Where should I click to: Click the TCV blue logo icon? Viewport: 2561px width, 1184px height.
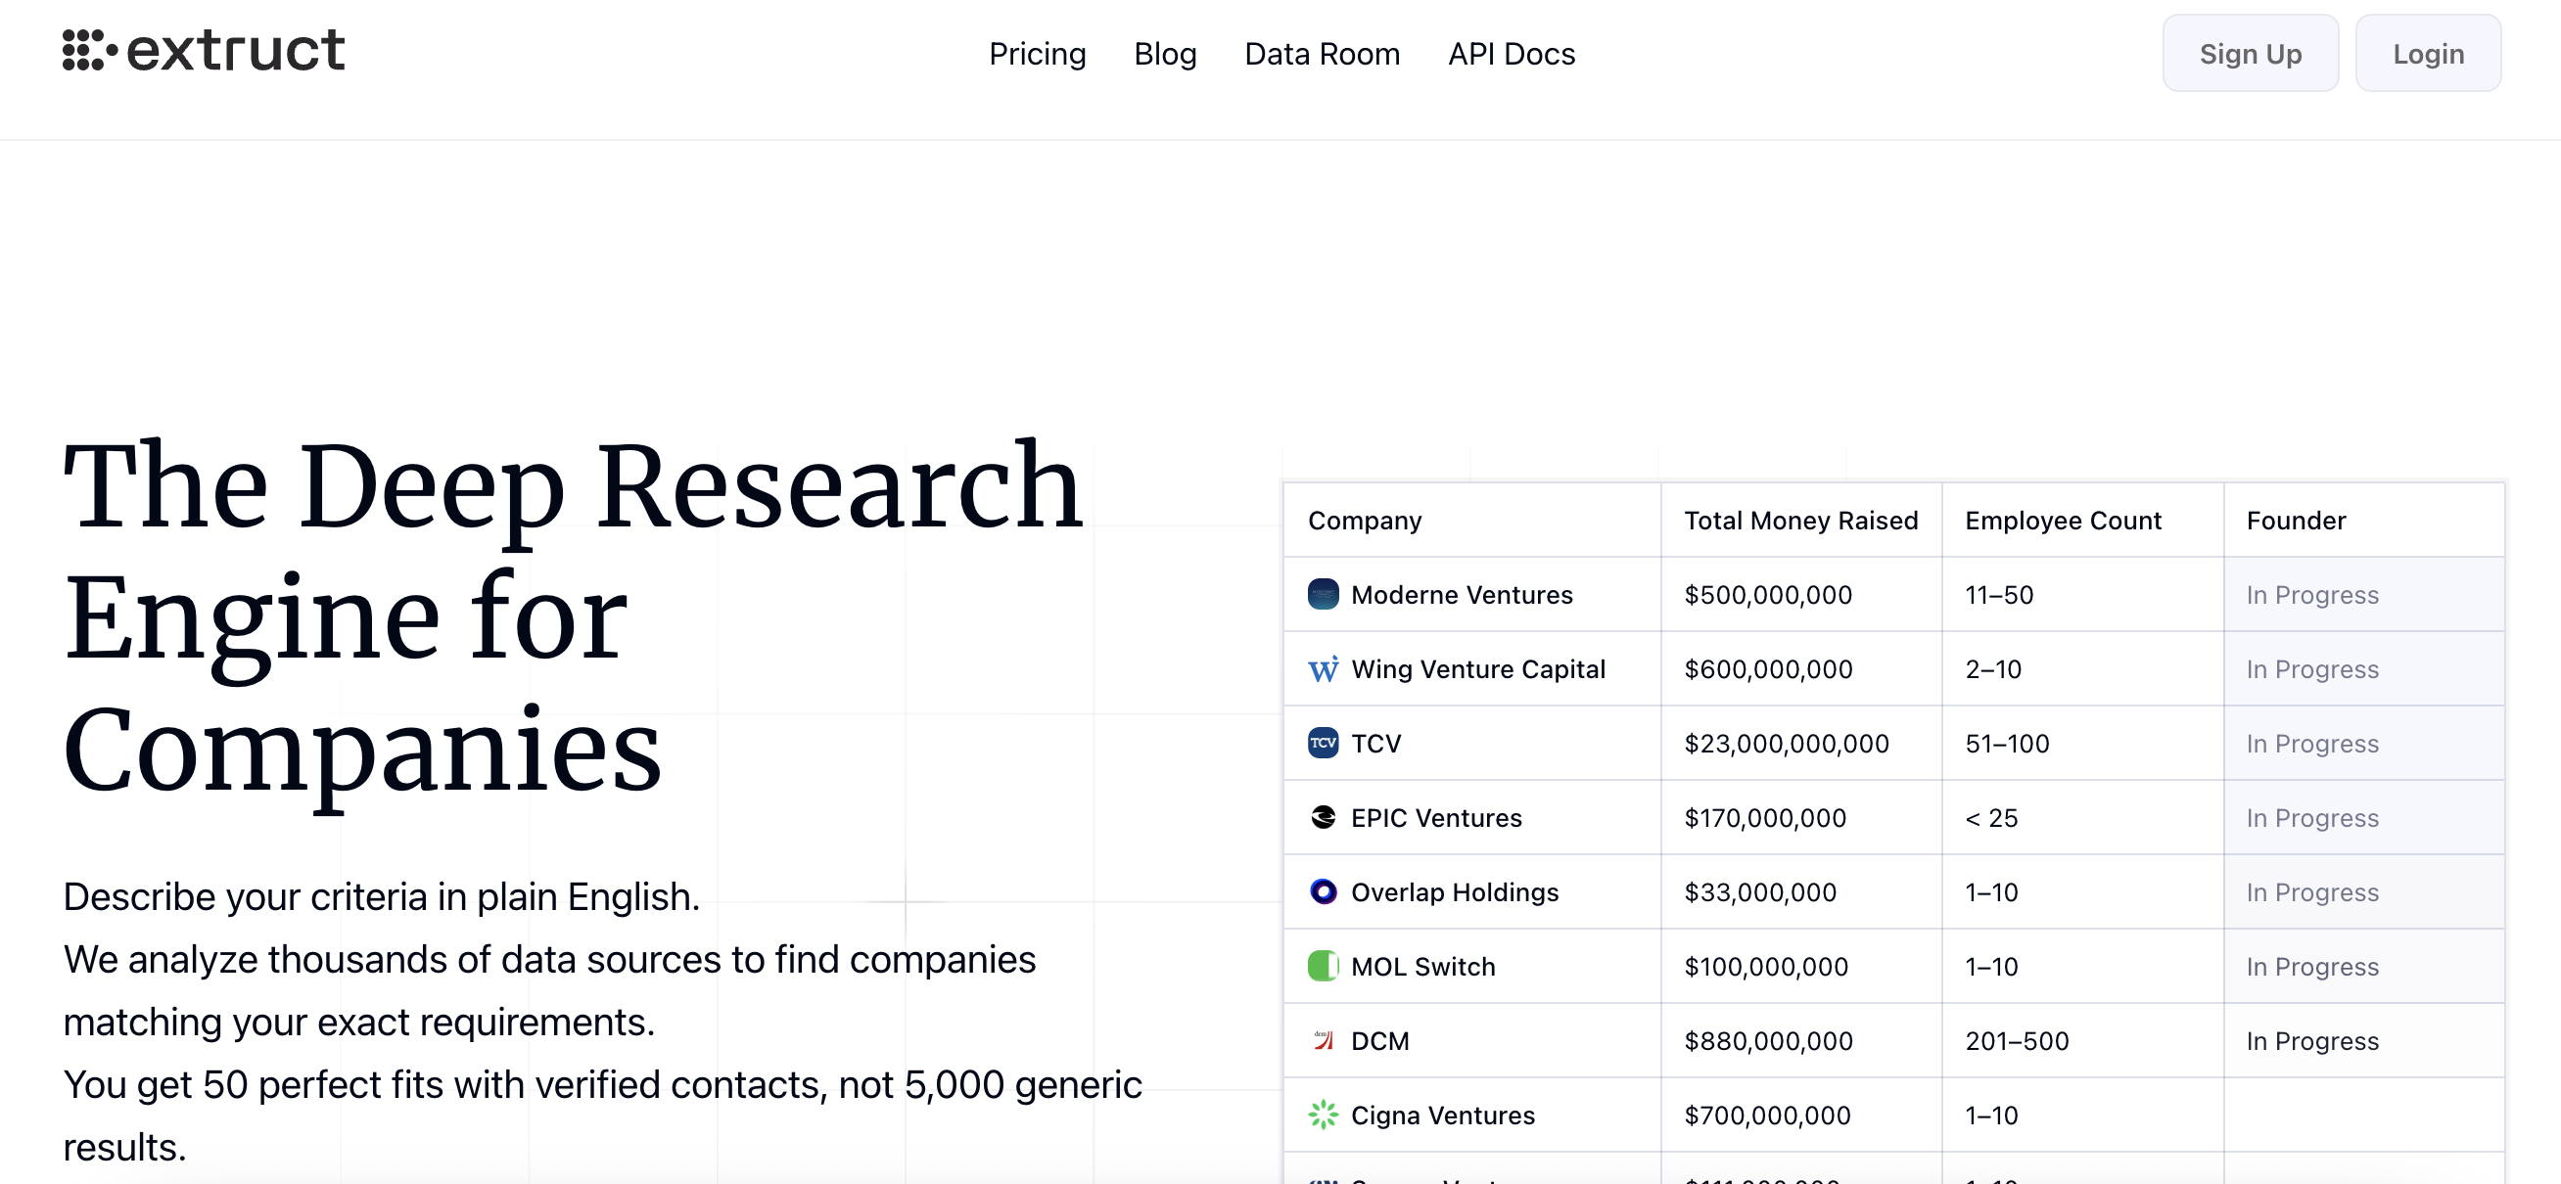(1323, 744)
